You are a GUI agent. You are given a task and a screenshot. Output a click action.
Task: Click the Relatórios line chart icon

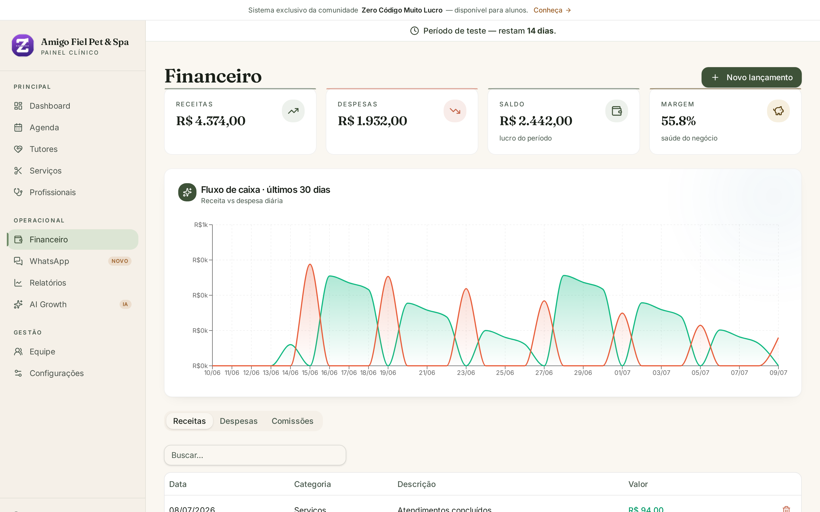[18, 283]
